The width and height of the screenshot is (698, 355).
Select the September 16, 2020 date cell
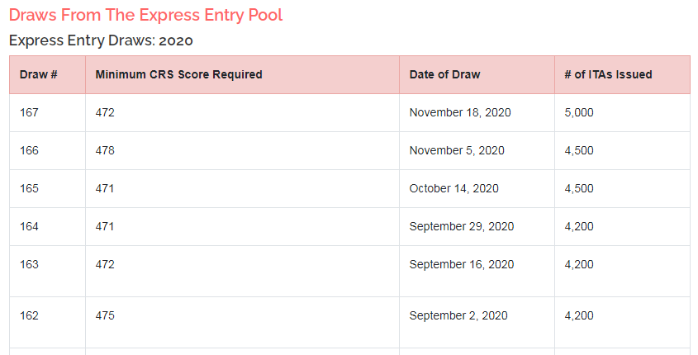pos(462,264)
